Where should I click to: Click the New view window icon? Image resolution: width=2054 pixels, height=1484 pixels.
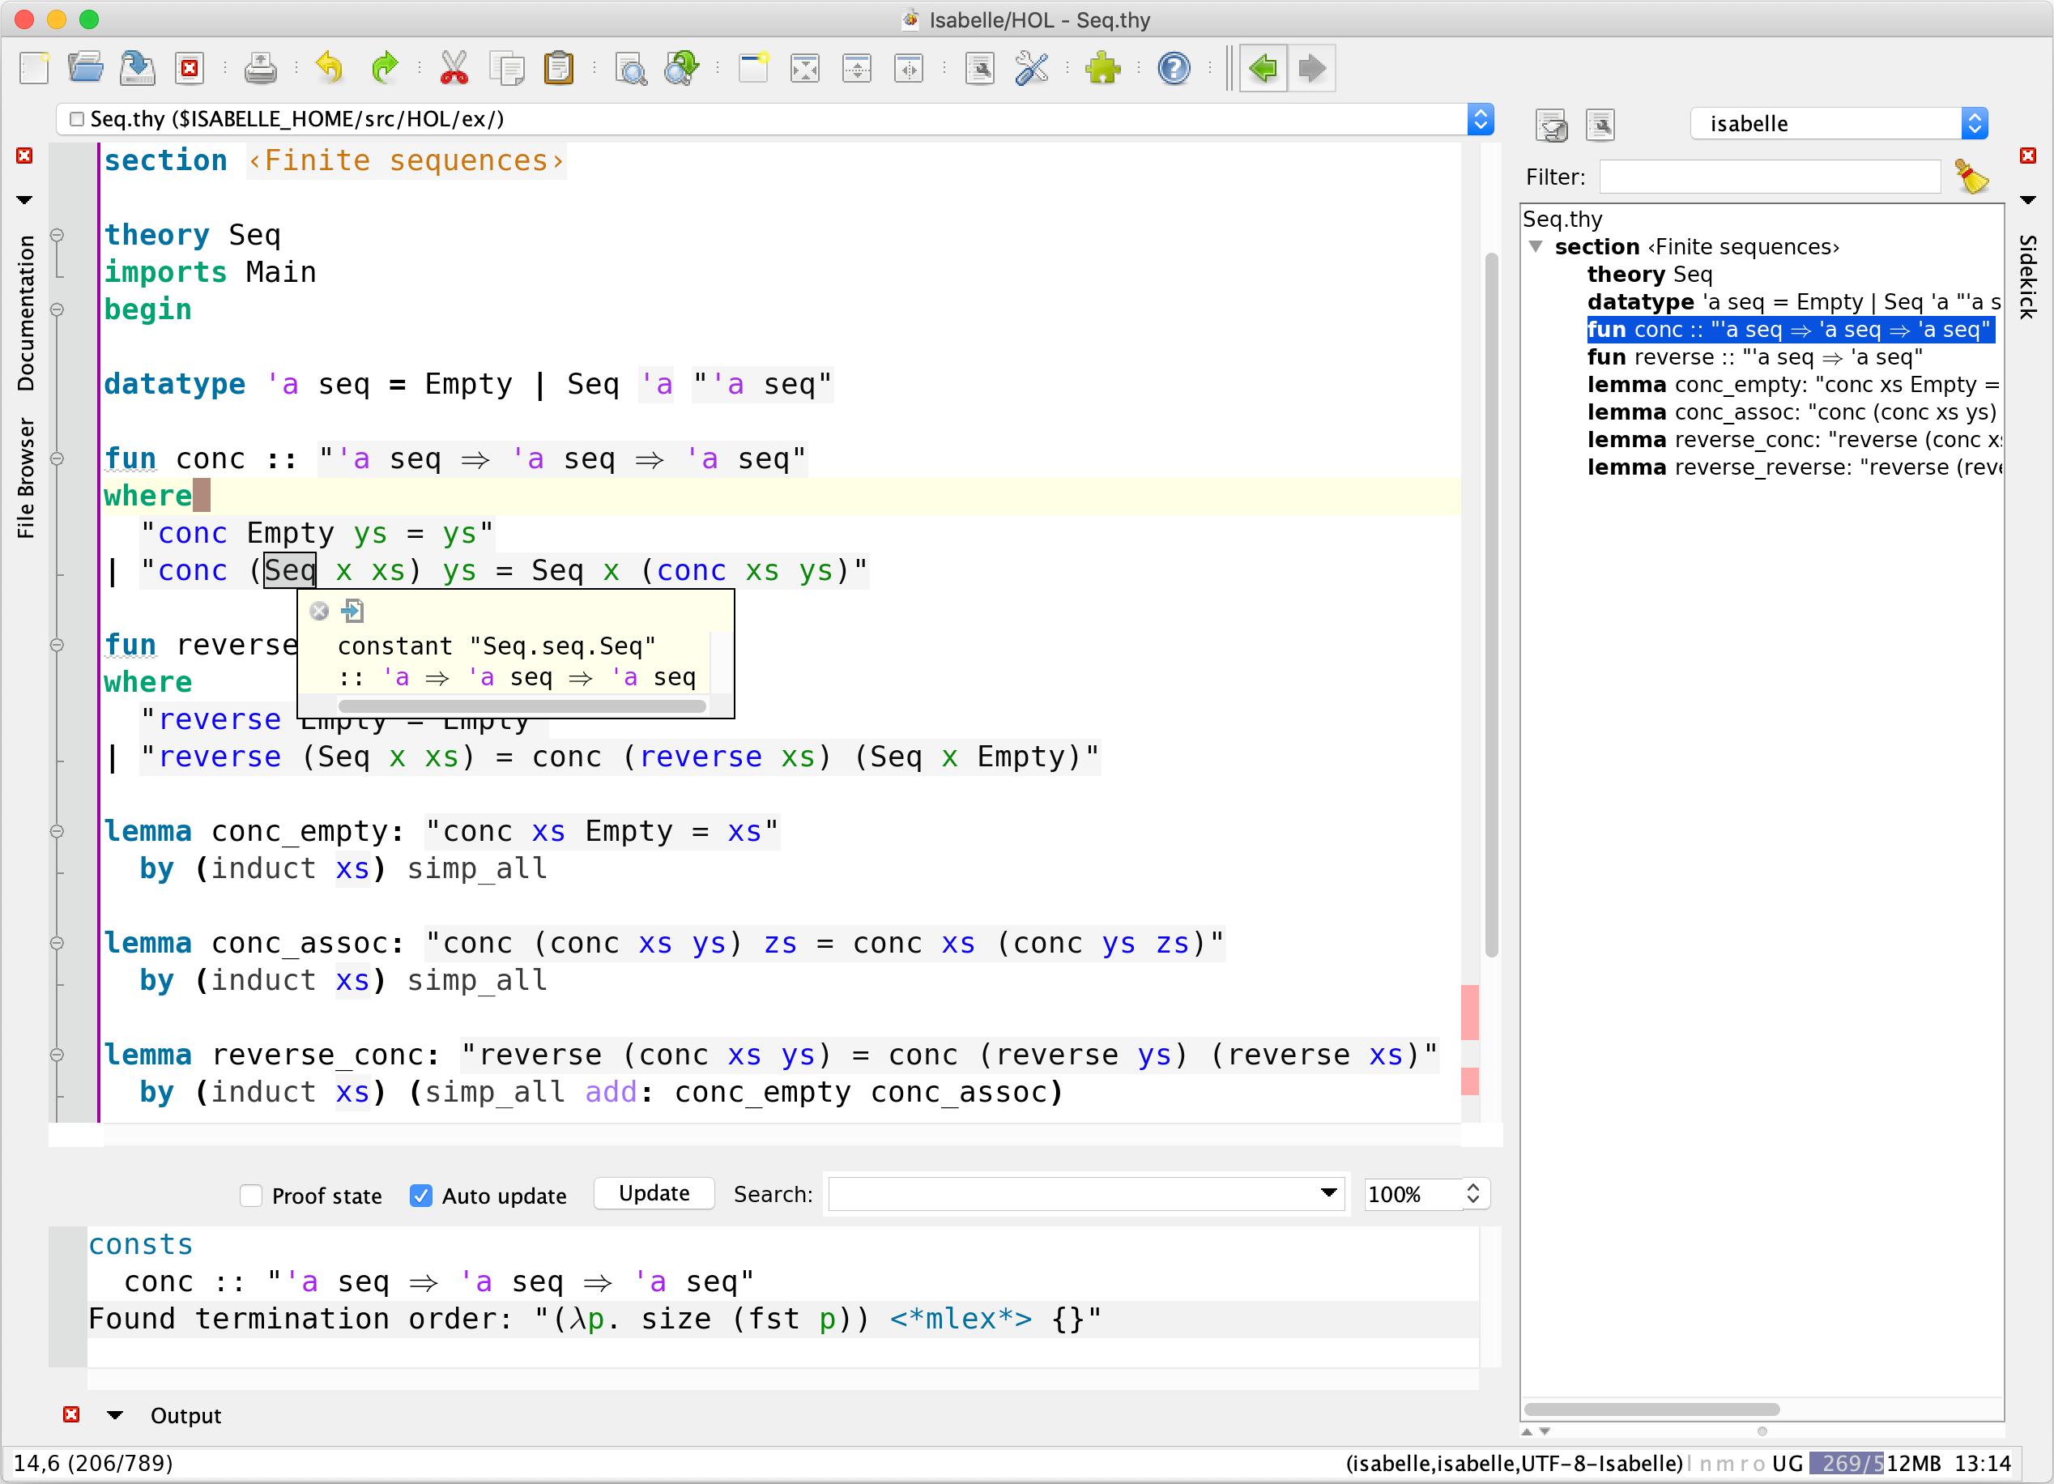click(x=752, y=68)
